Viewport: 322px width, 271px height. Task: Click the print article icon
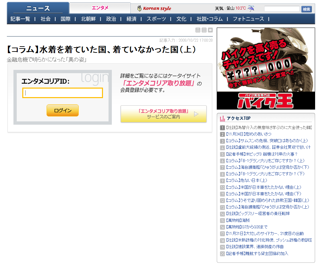click(198, 30)
